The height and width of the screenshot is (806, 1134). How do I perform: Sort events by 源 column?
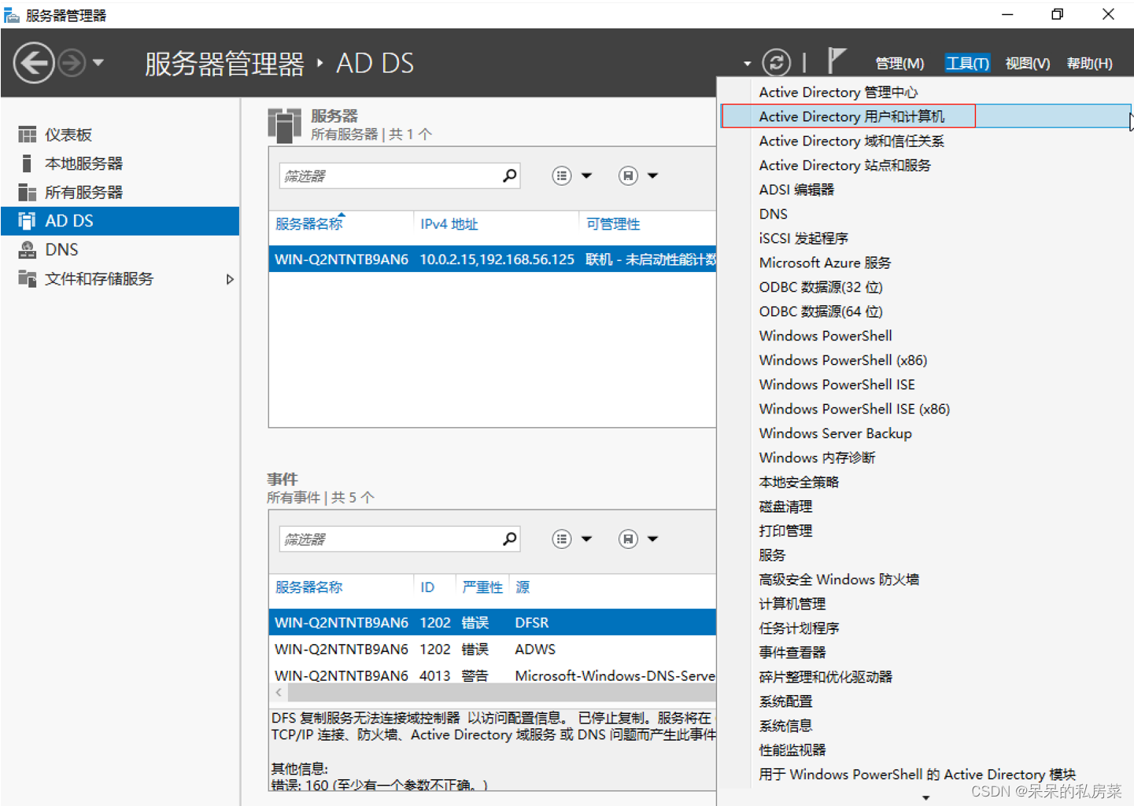pyautogui.click(x=523, y=587)
